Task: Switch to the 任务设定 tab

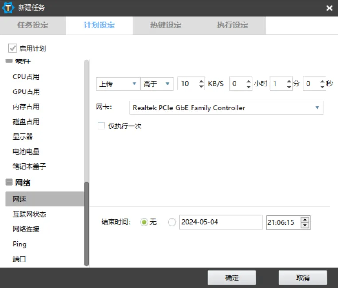Action: 33,25
